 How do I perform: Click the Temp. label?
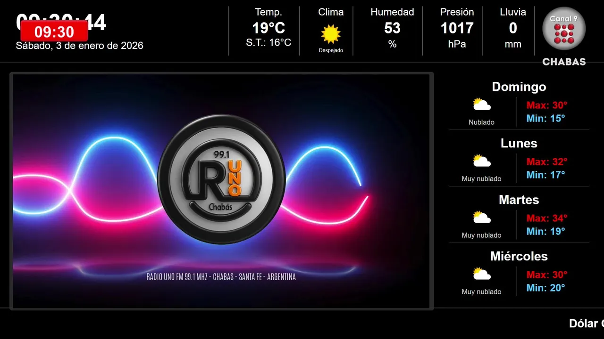click(x=268, y=12)
